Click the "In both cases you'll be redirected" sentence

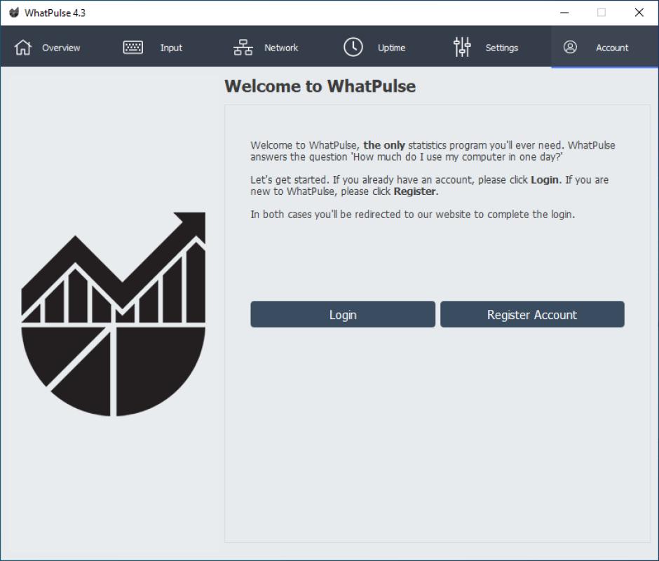click(412, 214)
